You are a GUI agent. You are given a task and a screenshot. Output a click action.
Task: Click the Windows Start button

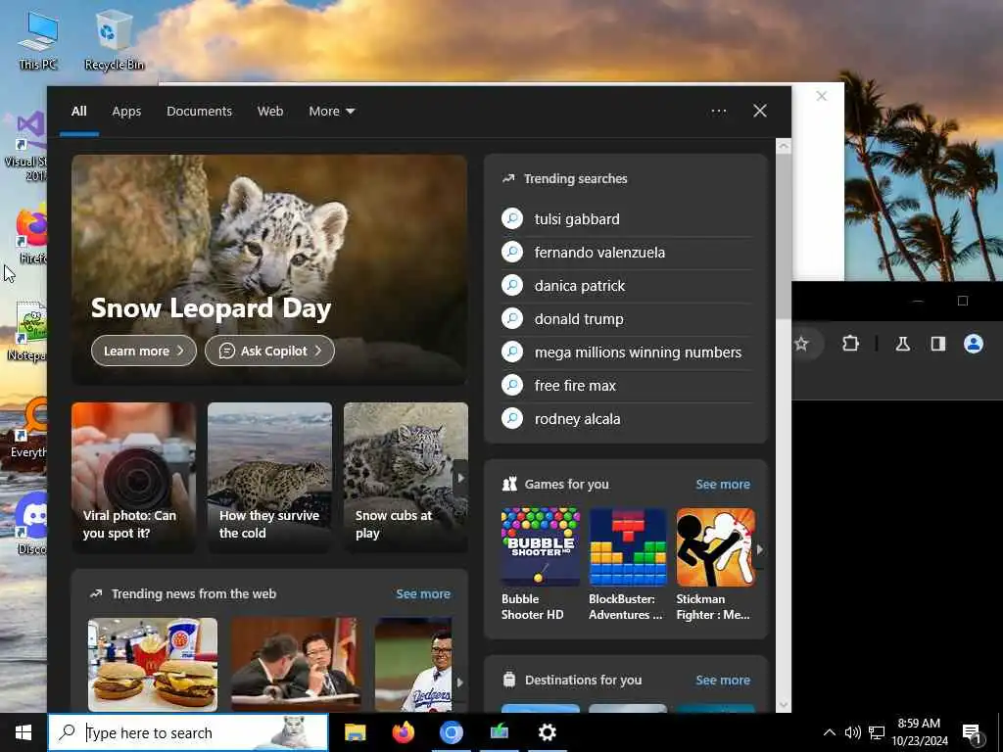[24, 732]
